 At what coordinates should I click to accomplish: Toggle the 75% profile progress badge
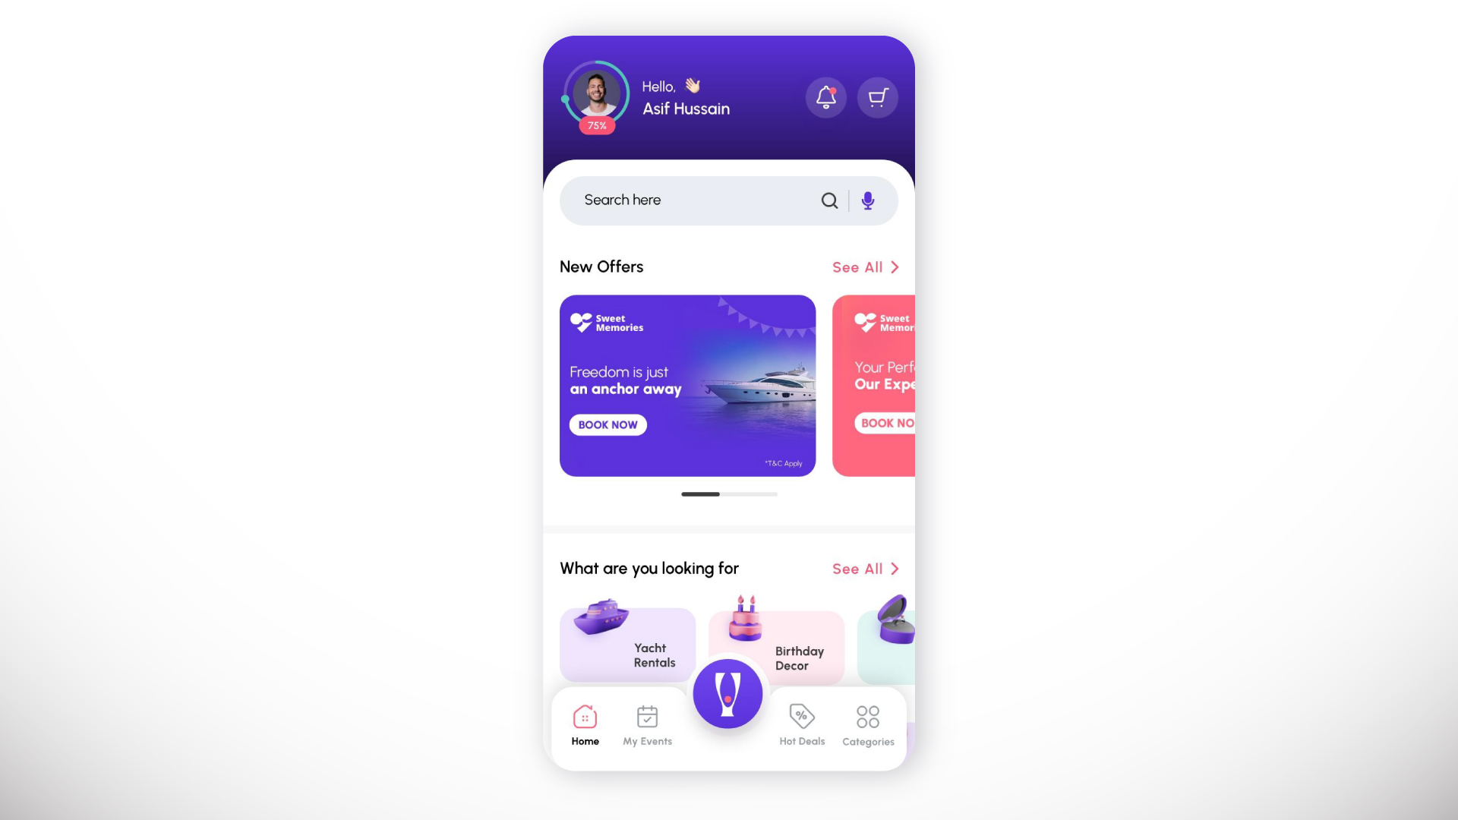[596, 125]
